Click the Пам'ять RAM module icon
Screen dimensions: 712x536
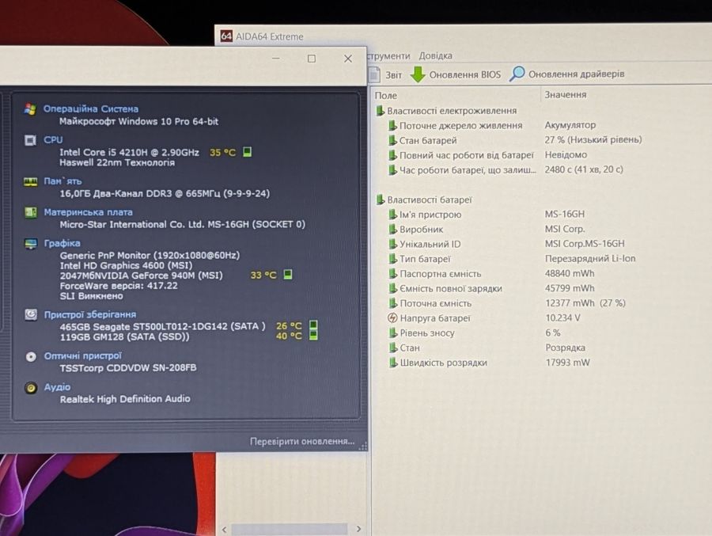(x=30, y=181)
